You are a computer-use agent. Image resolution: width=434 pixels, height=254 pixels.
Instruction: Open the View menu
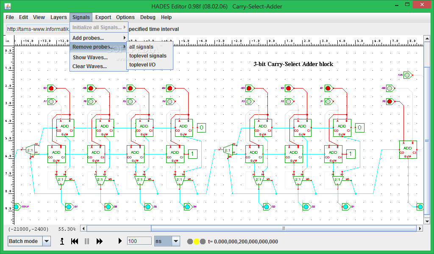(x=39, y=17)
